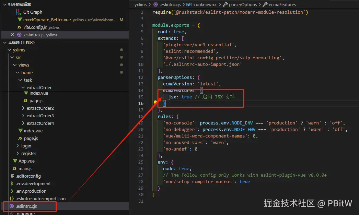Viewport: 359px width, 215px height.
Task: Collapse the task folder
Action: tap(20, 80)
